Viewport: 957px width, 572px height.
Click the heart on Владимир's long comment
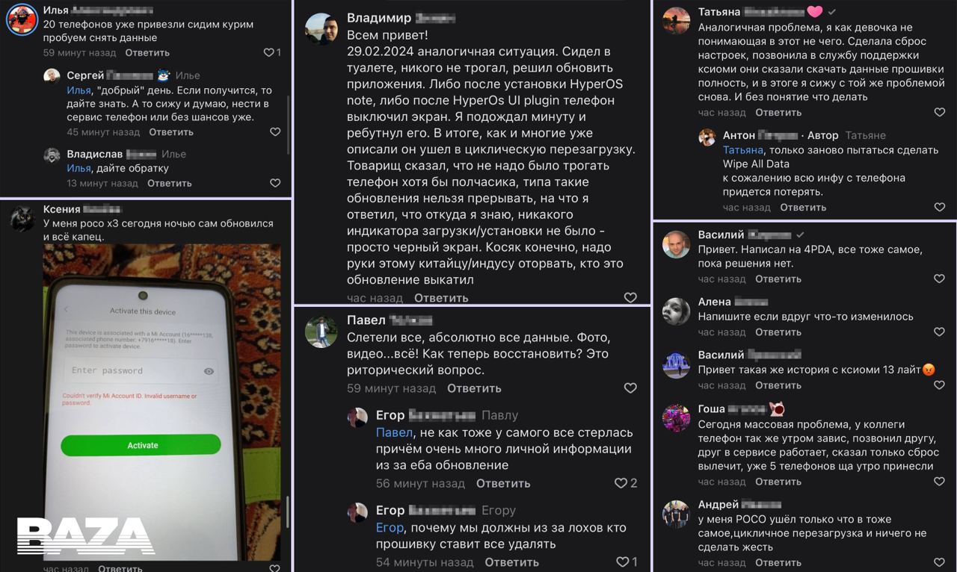pyautogui.click(x=630, y=297)
